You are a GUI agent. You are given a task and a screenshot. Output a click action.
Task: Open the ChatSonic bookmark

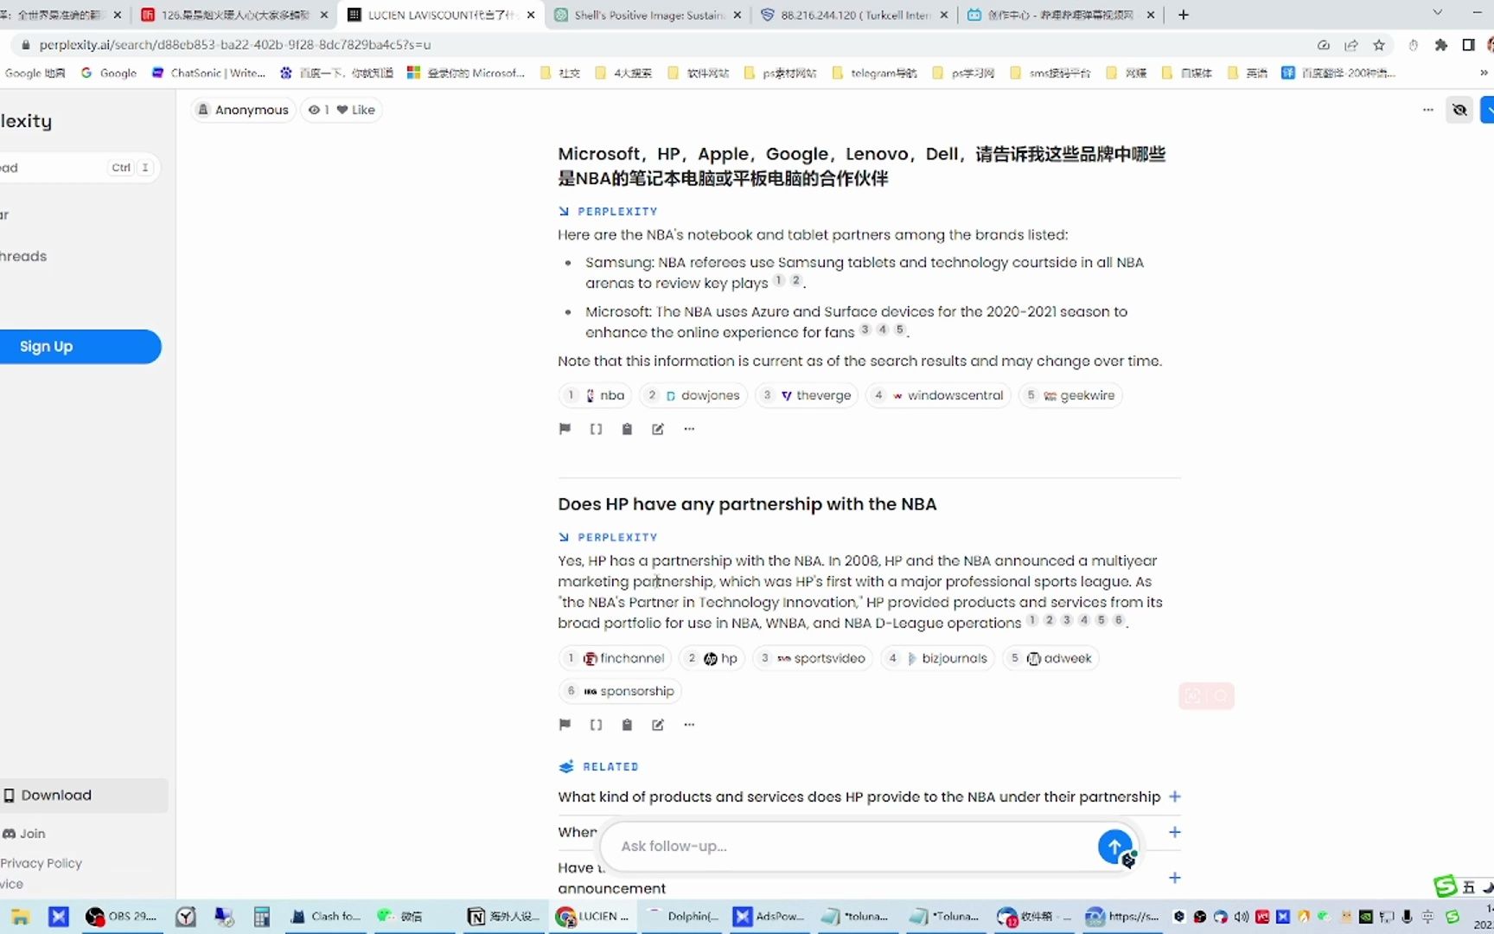tap(208, 74)
